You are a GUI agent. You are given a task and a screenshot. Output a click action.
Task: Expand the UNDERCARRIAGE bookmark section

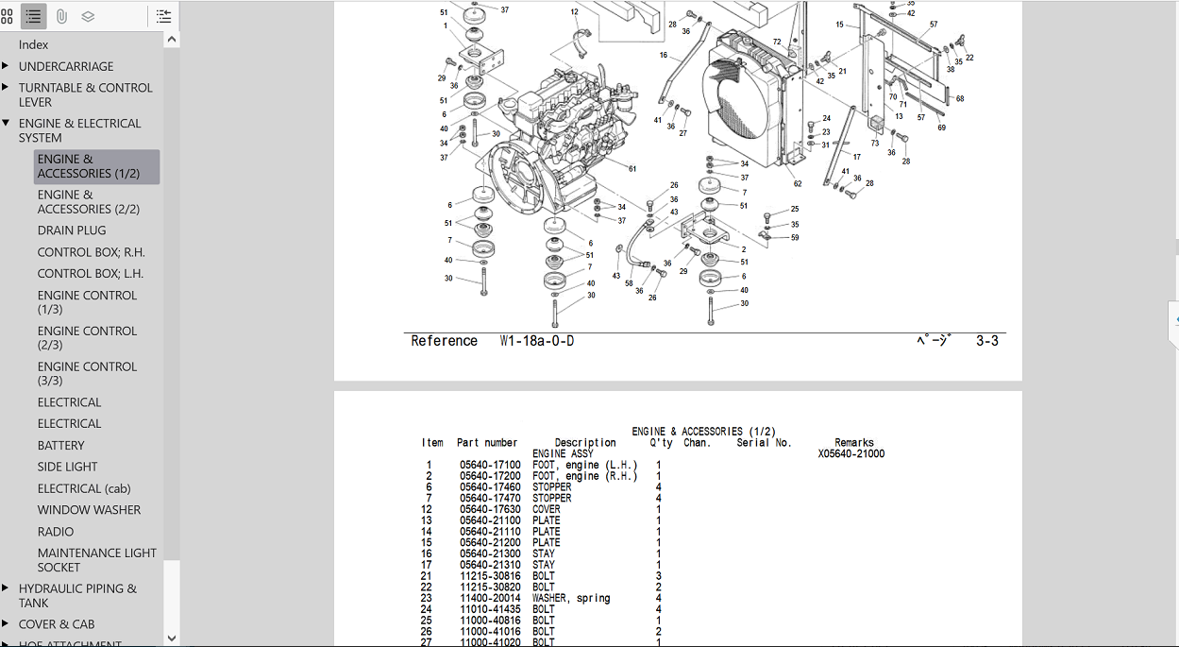6,66
